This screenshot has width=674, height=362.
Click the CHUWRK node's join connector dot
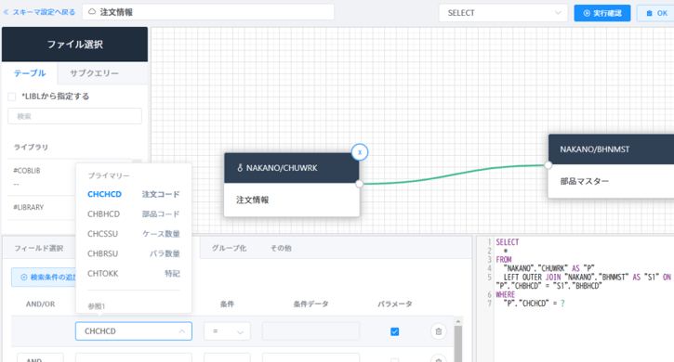(x=360, y=184)
